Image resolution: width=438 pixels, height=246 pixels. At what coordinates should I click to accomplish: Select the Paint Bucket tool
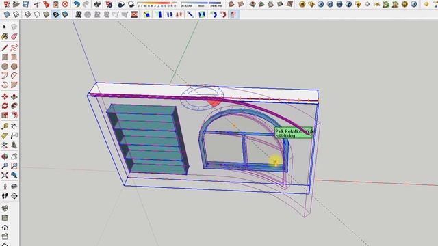click(x=5, y=36)
